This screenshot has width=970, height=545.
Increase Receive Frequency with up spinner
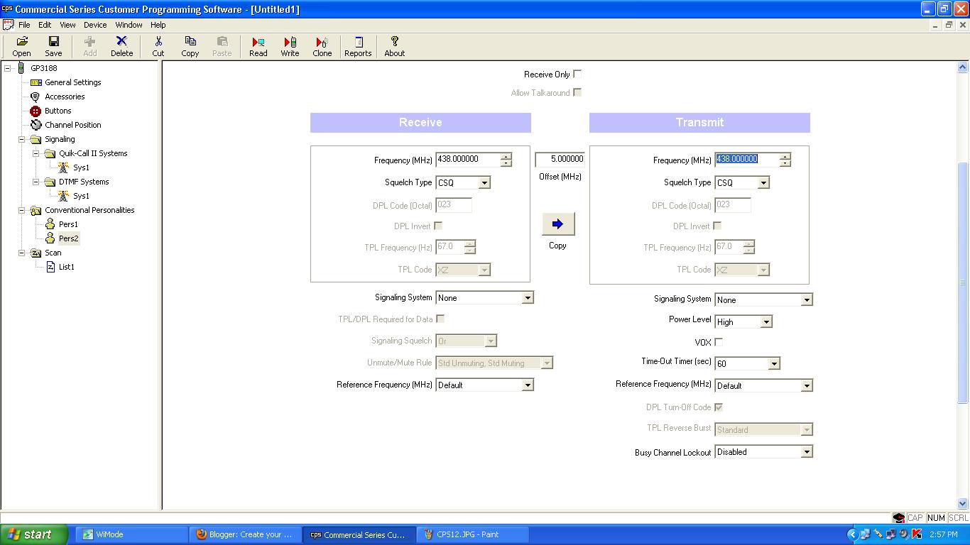[506, 156]
